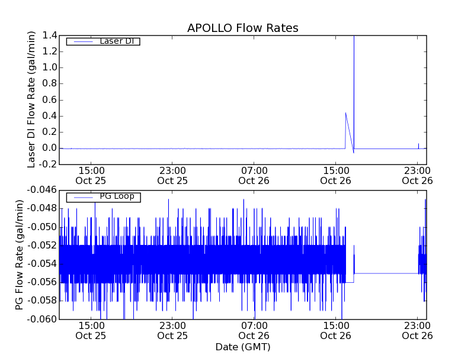Image resolution: width=474 pixels, height=355 pixels.
Task: Click the -0.060 tick on the PG axis
Action: point(41,319)
